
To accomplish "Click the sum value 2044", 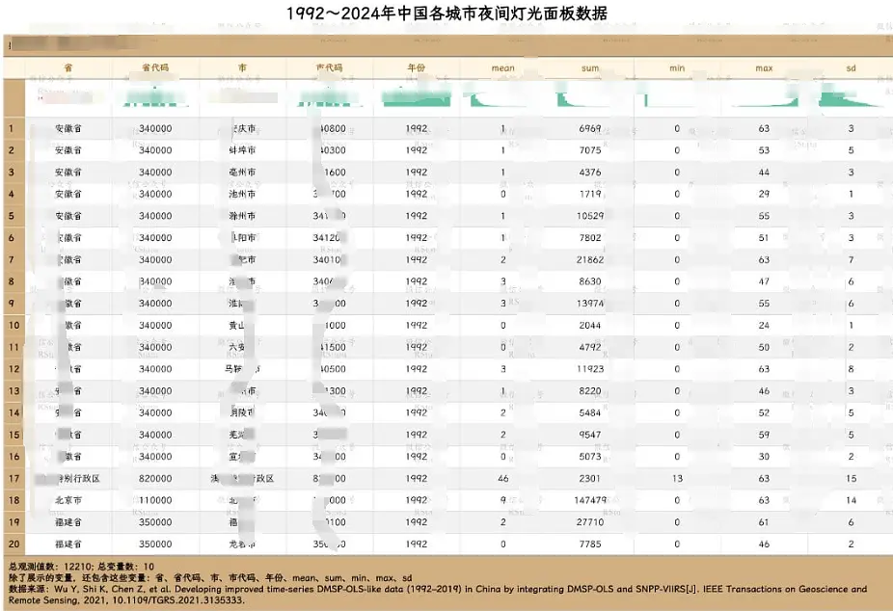I will 590,326.
